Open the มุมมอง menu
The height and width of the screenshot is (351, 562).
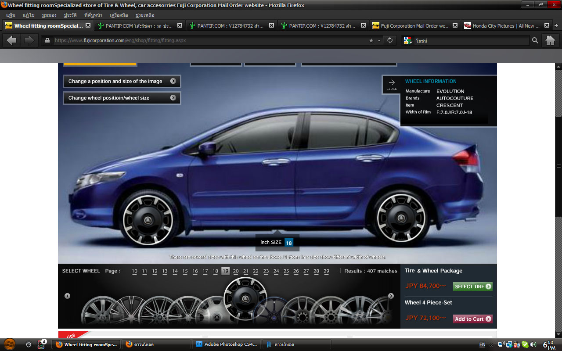[x=50, y=15]
